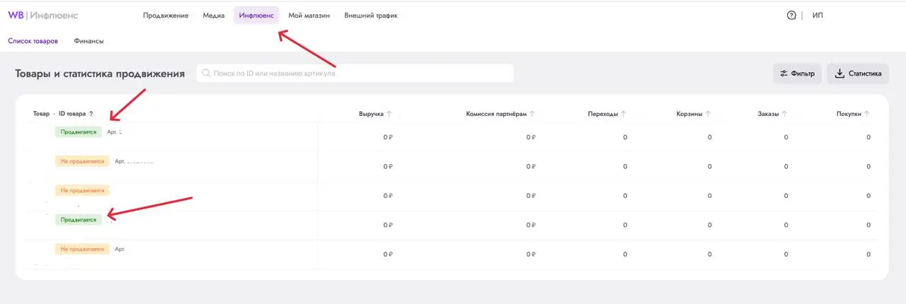906x304 pixels.
Task: Switch to the Медиа section
Action: point(214,15)
